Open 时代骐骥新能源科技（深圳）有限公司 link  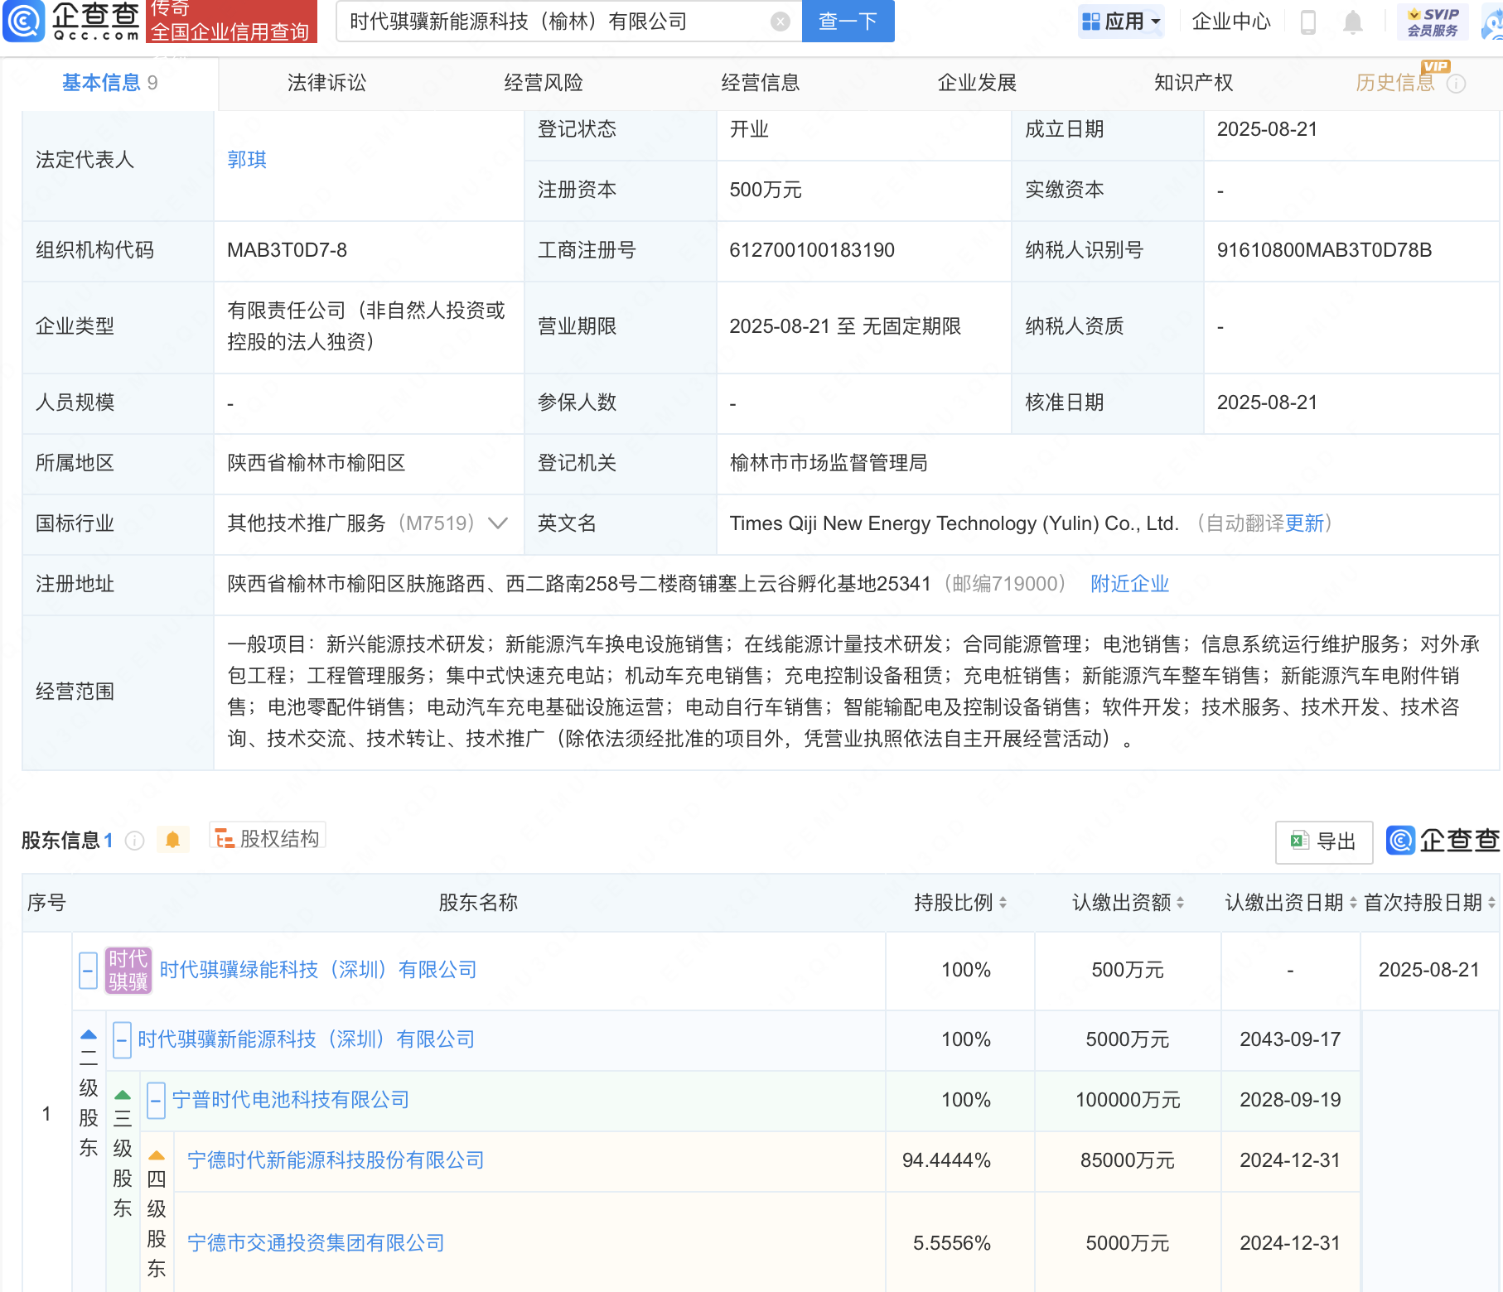(307, 1039)
